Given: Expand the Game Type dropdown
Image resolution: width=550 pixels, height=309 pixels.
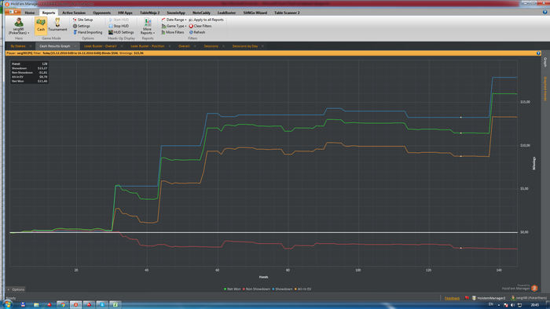Looking at the screenshot, I should point(174,26).
